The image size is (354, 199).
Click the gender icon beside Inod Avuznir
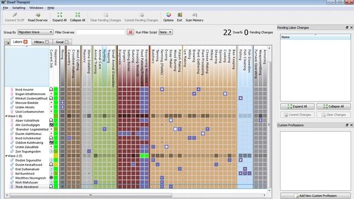pos(12,90)
